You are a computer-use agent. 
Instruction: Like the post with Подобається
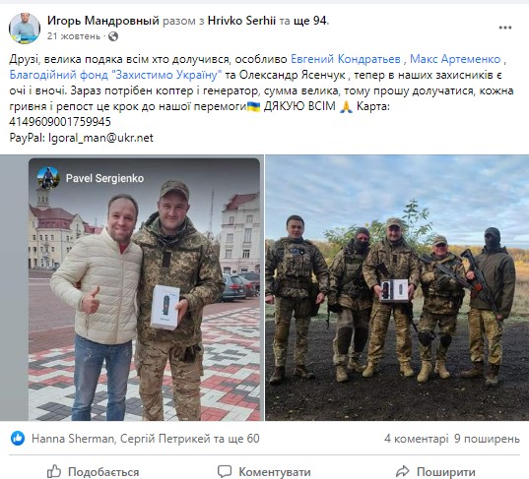click(93, 471)
